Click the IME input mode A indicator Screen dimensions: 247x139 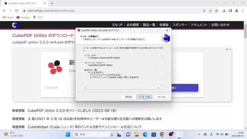click(x=211, y=134)
